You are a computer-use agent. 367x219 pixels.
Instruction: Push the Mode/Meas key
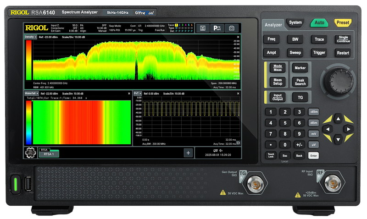[x=278, y=68]
